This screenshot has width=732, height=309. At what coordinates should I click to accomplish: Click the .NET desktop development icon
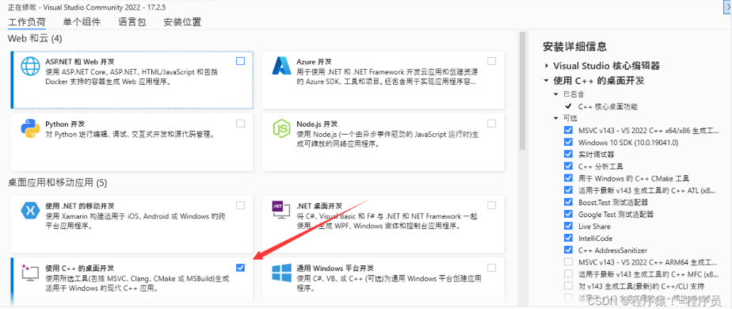281,211
